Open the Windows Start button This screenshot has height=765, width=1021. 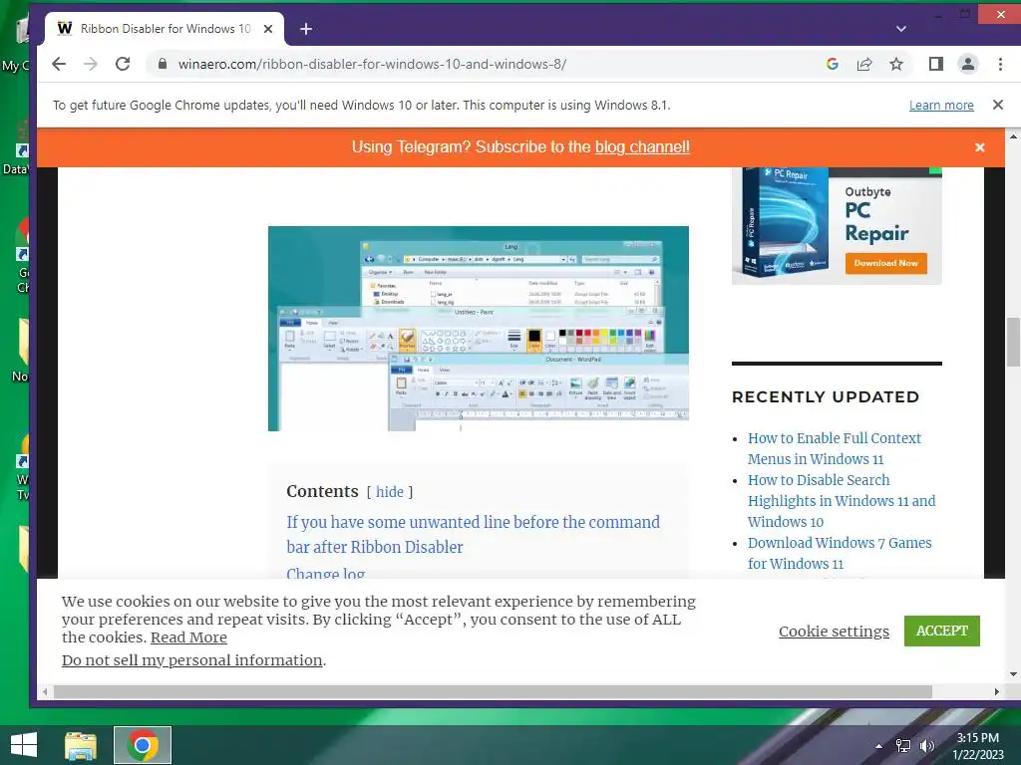coord(24,745)
